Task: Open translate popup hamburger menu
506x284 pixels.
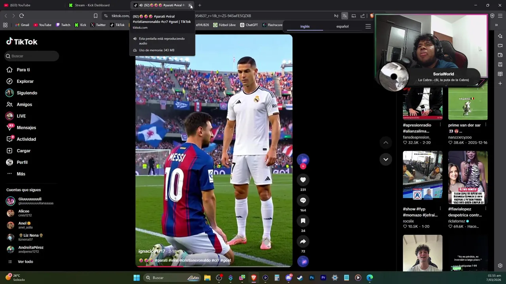Action: tap(368, 26)
